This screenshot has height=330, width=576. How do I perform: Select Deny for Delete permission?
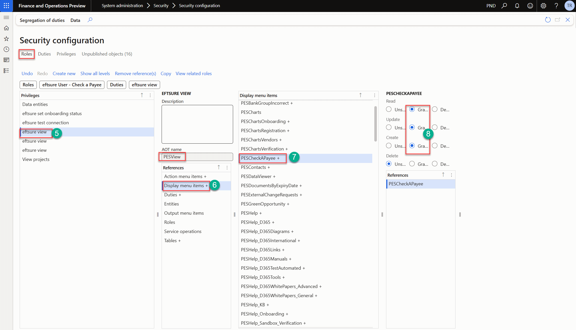click(435, 164)
